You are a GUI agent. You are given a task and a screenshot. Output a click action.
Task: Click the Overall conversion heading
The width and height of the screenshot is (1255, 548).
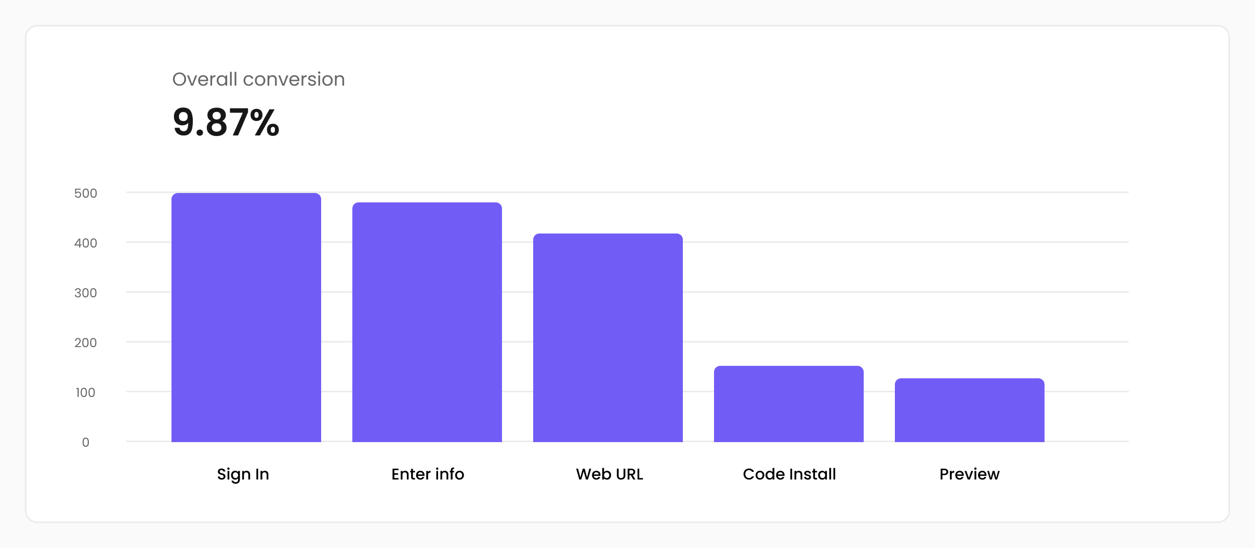click(258, 79)
